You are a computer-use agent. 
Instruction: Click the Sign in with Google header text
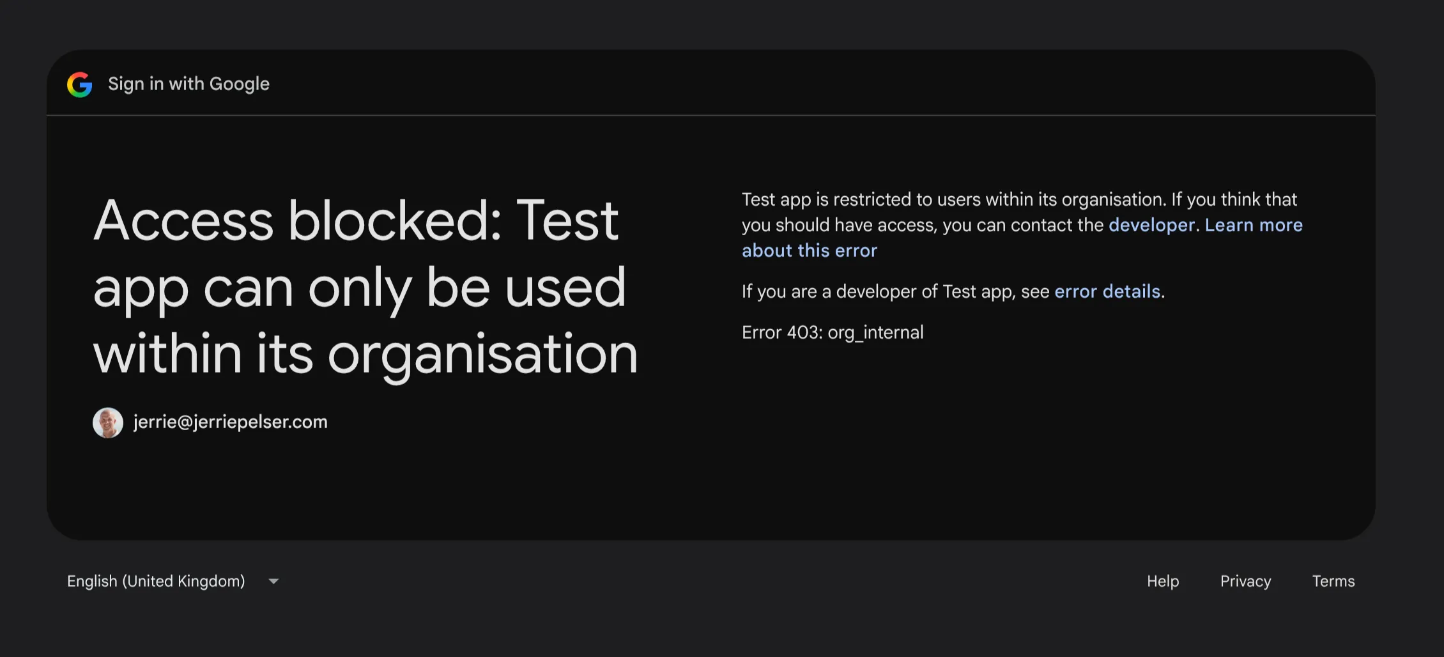[188, 84]
